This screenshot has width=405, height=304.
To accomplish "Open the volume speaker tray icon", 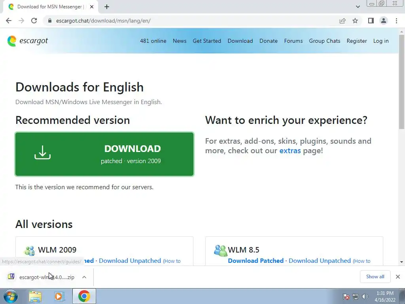I will (365, 296).
